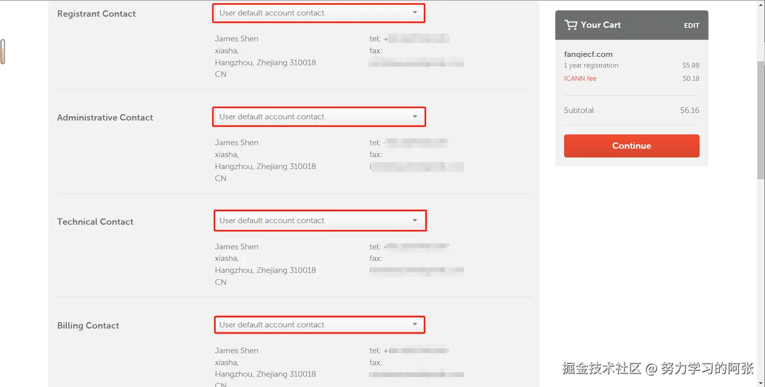Click the Billing Contact label

[88, 326]
